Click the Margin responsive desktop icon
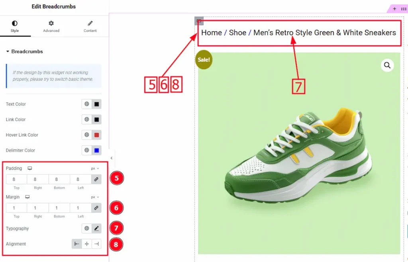Image resolution: width=408 pixels, height=262 pixels. pos(27,197)
